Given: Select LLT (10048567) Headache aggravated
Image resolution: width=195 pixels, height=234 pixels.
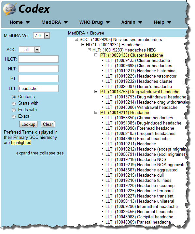Looking at the screenshot, I should (x=141, y=170).
